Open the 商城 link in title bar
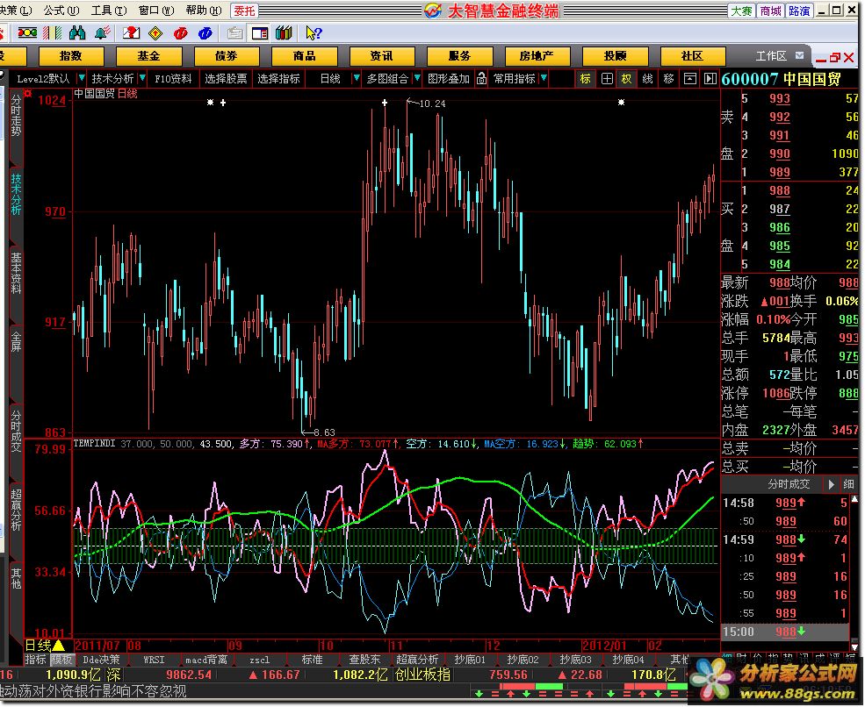Image resolution: width=865 pixels, height=707 pixels. (x=770, y=11)
